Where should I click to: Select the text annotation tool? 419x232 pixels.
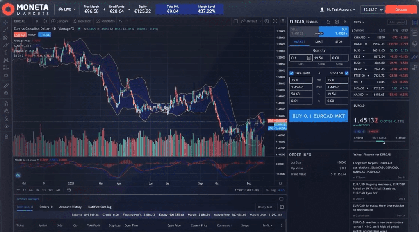[x=6, y=53]
